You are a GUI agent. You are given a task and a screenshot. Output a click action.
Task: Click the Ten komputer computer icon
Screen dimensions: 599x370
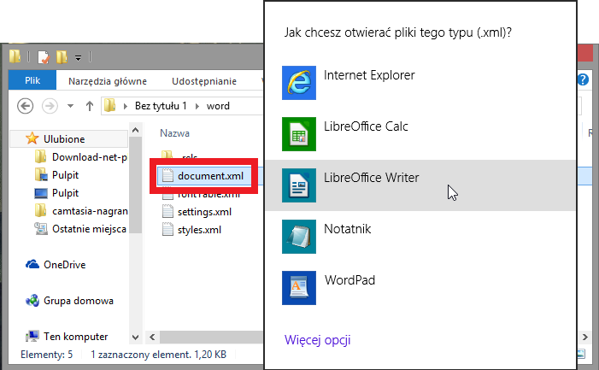32,336
